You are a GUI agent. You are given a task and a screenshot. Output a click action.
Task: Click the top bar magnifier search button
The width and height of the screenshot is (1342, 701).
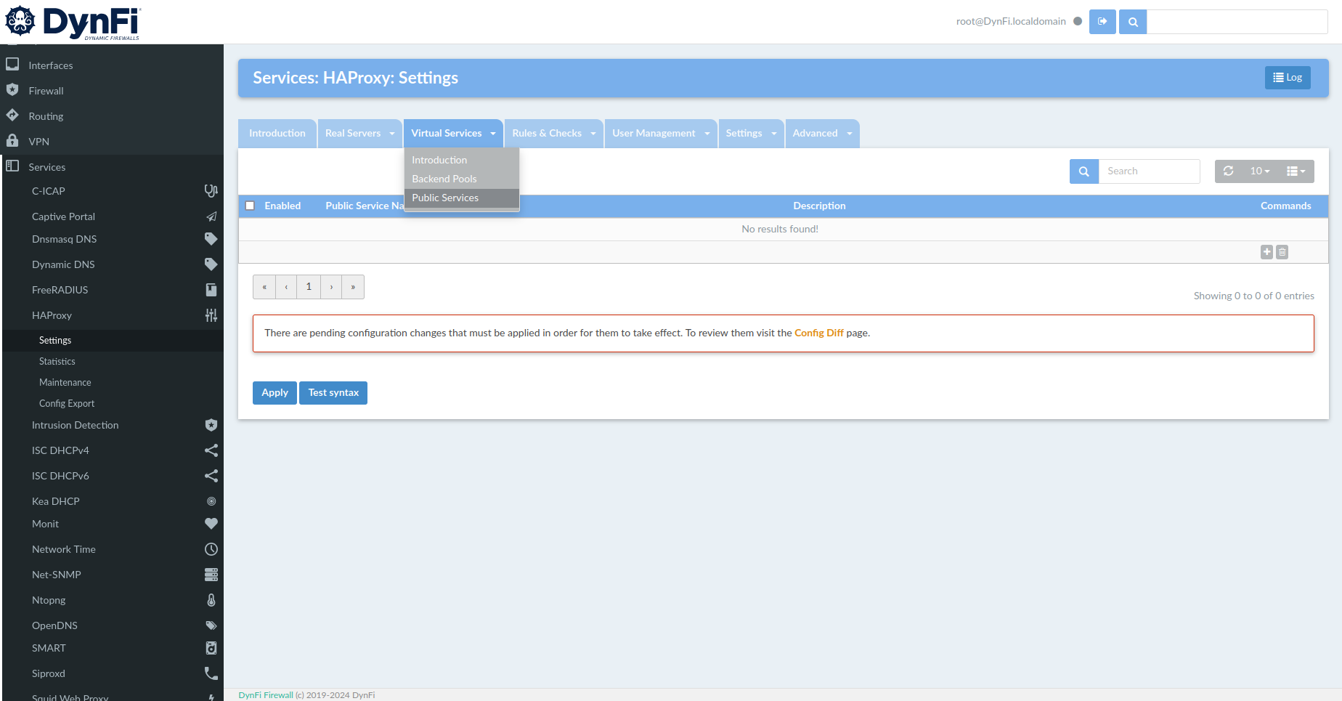coord(1133,22)
